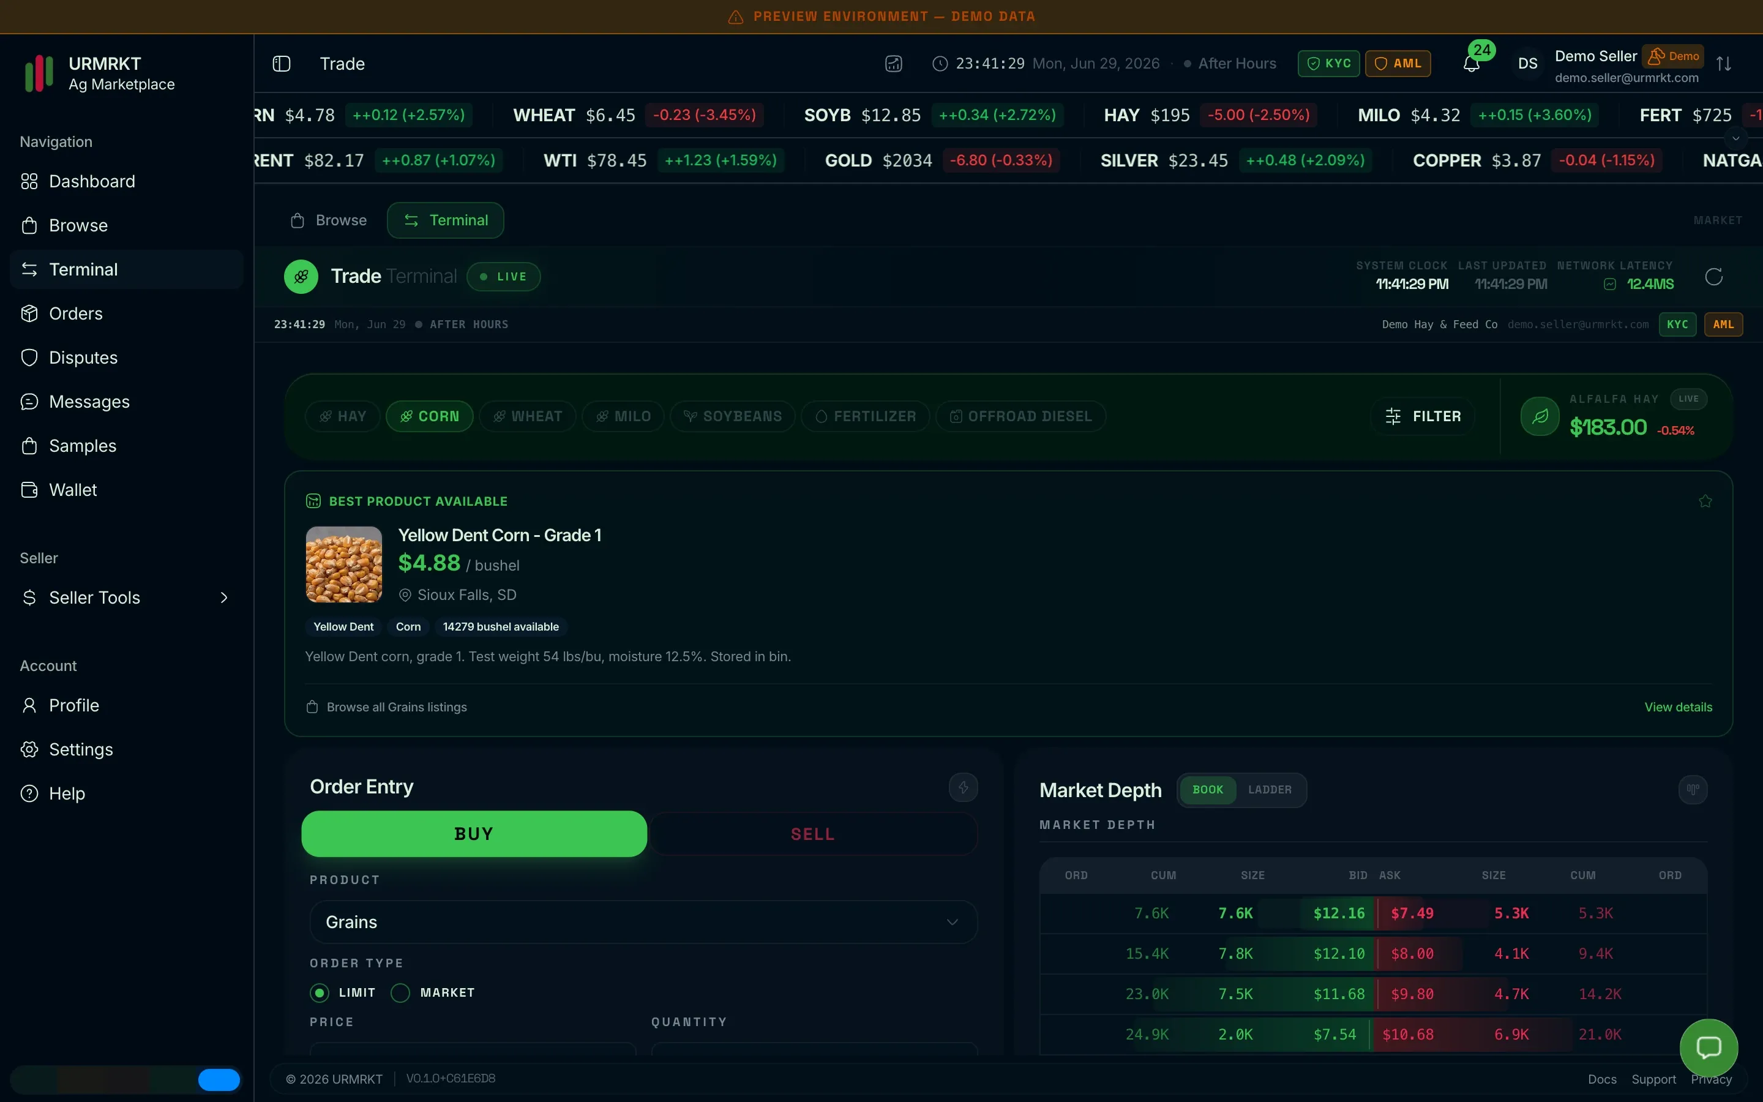
Task: Open the Support footer link
Action: point(1653,1079)
